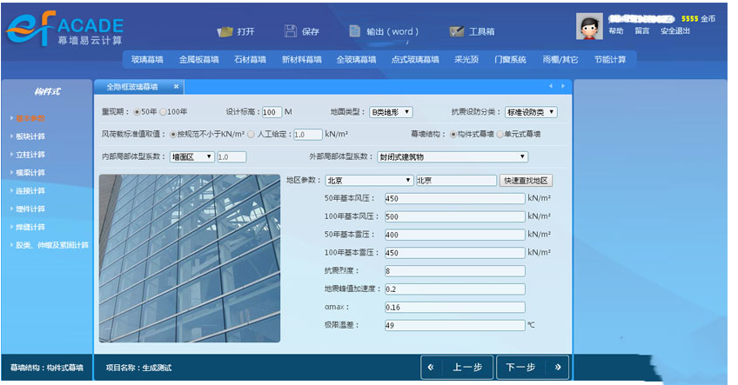Click the 帮助 help link

616,31
